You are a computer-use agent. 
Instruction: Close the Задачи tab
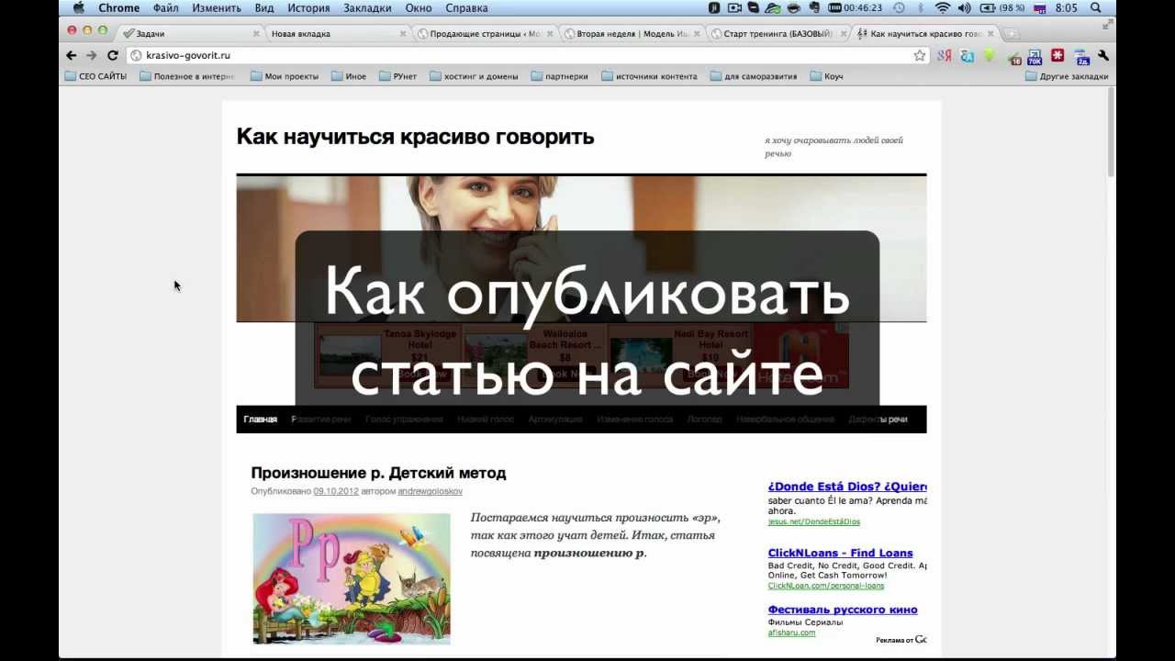(256, 34)
